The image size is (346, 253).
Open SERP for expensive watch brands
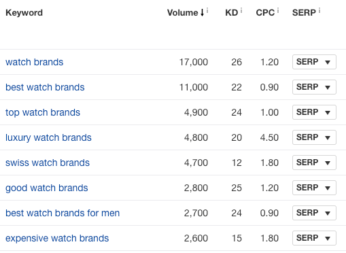click(x=314, y=238)
